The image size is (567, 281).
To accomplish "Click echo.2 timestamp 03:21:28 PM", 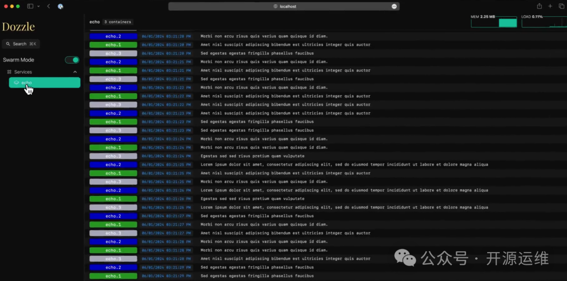I will click(166, 242).
